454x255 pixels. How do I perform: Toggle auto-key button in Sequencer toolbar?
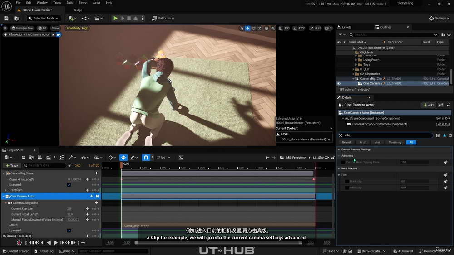[123, 158]
